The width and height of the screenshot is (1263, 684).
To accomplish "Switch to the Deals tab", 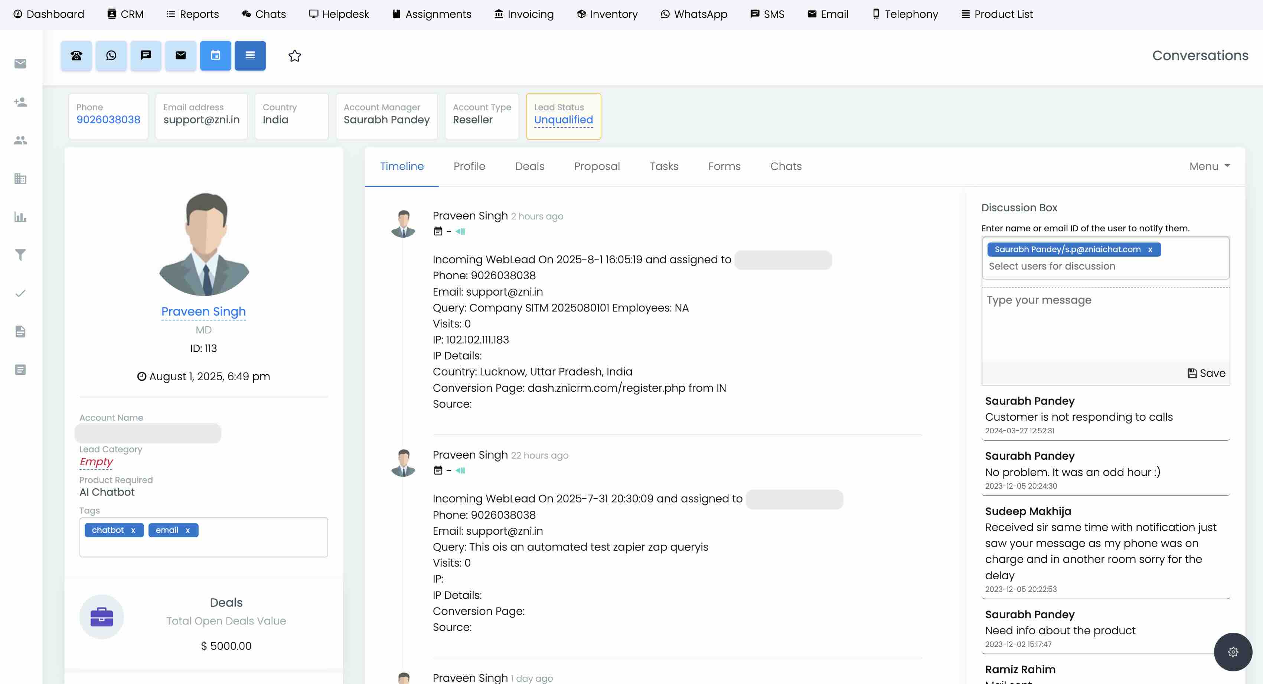I will pyautogui.click(x=529, y=166).
